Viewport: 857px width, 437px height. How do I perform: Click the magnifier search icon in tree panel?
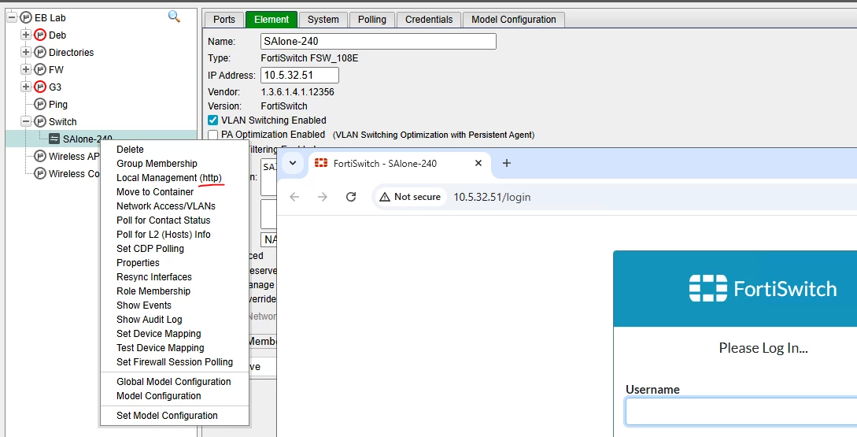pos(175,17)
